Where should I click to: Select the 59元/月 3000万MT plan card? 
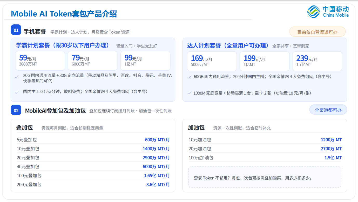coord(40,60)
